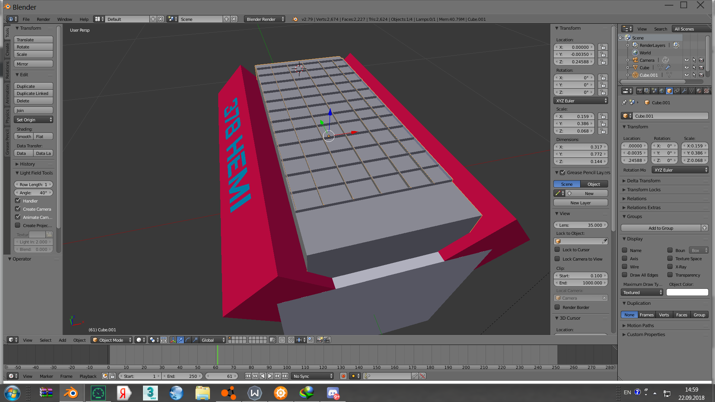Toggle visibility eye for Camera
The image size is (715, 402).
[687, 60]
